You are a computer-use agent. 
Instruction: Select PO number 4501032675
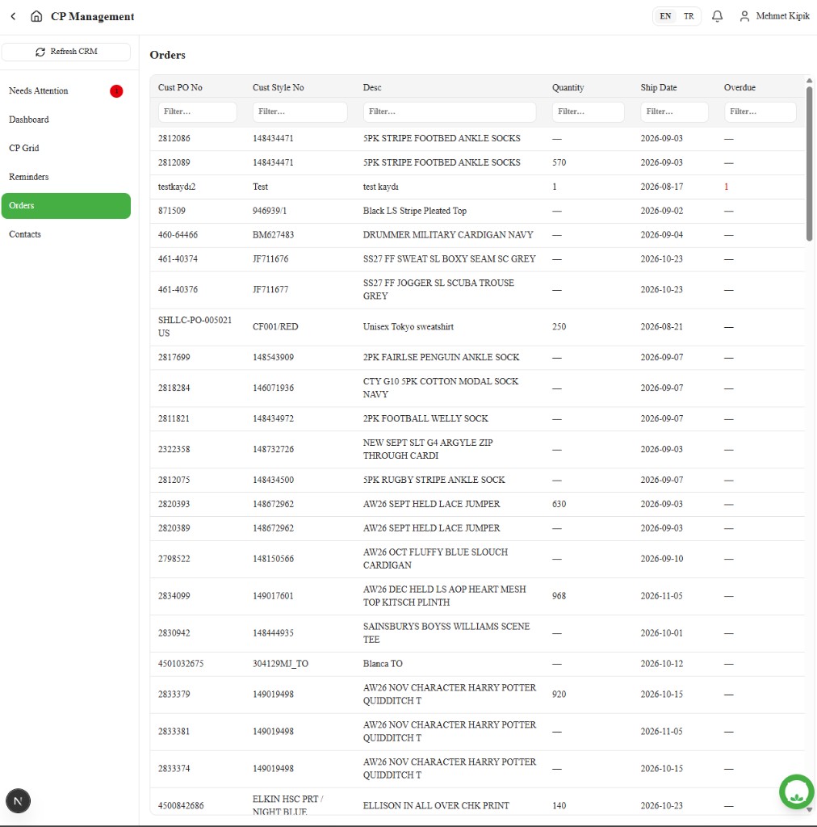[181, 664]
